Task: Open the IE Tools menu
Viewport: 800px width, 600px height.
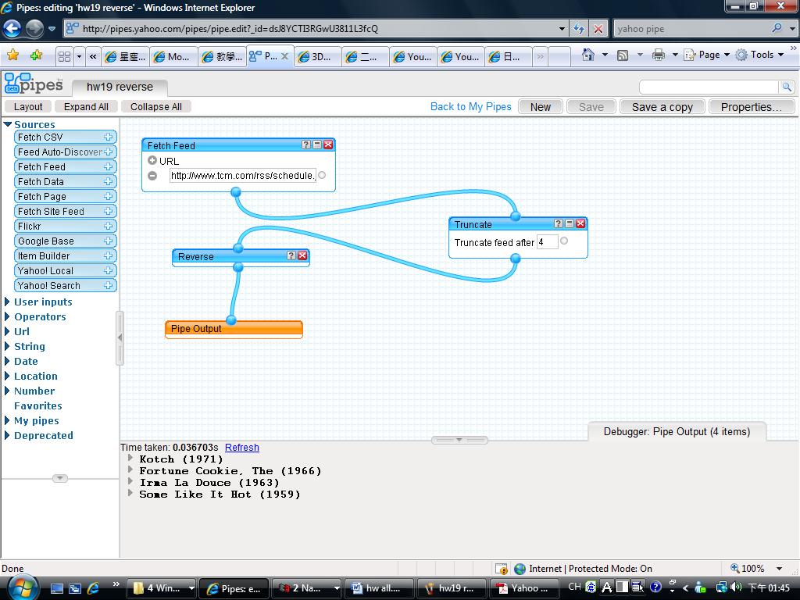Action: [760, 55]
